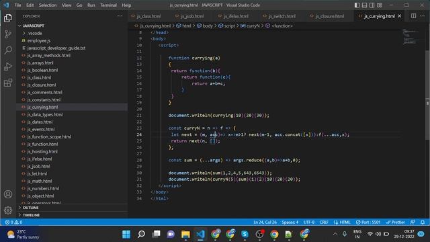
Task: Open notifications bell in status bar
Action: click(423, 222)
